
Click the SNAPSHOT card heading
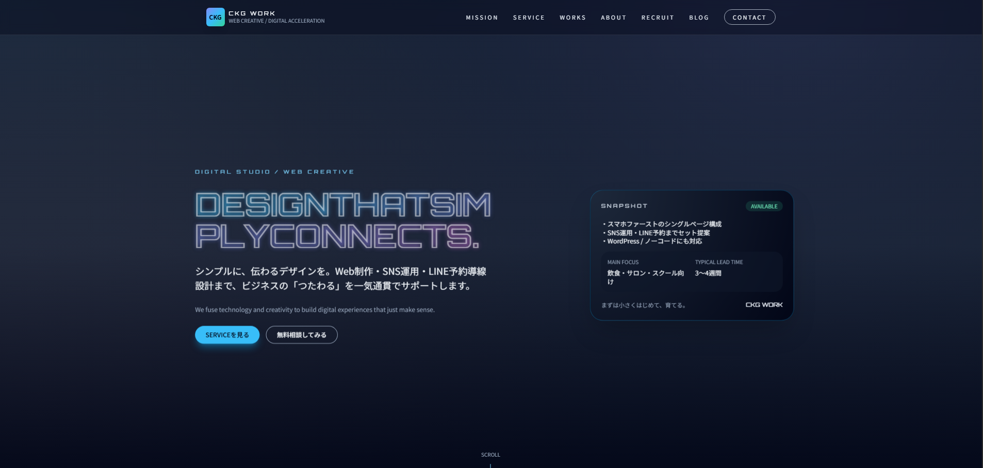[x=624, y=205]
